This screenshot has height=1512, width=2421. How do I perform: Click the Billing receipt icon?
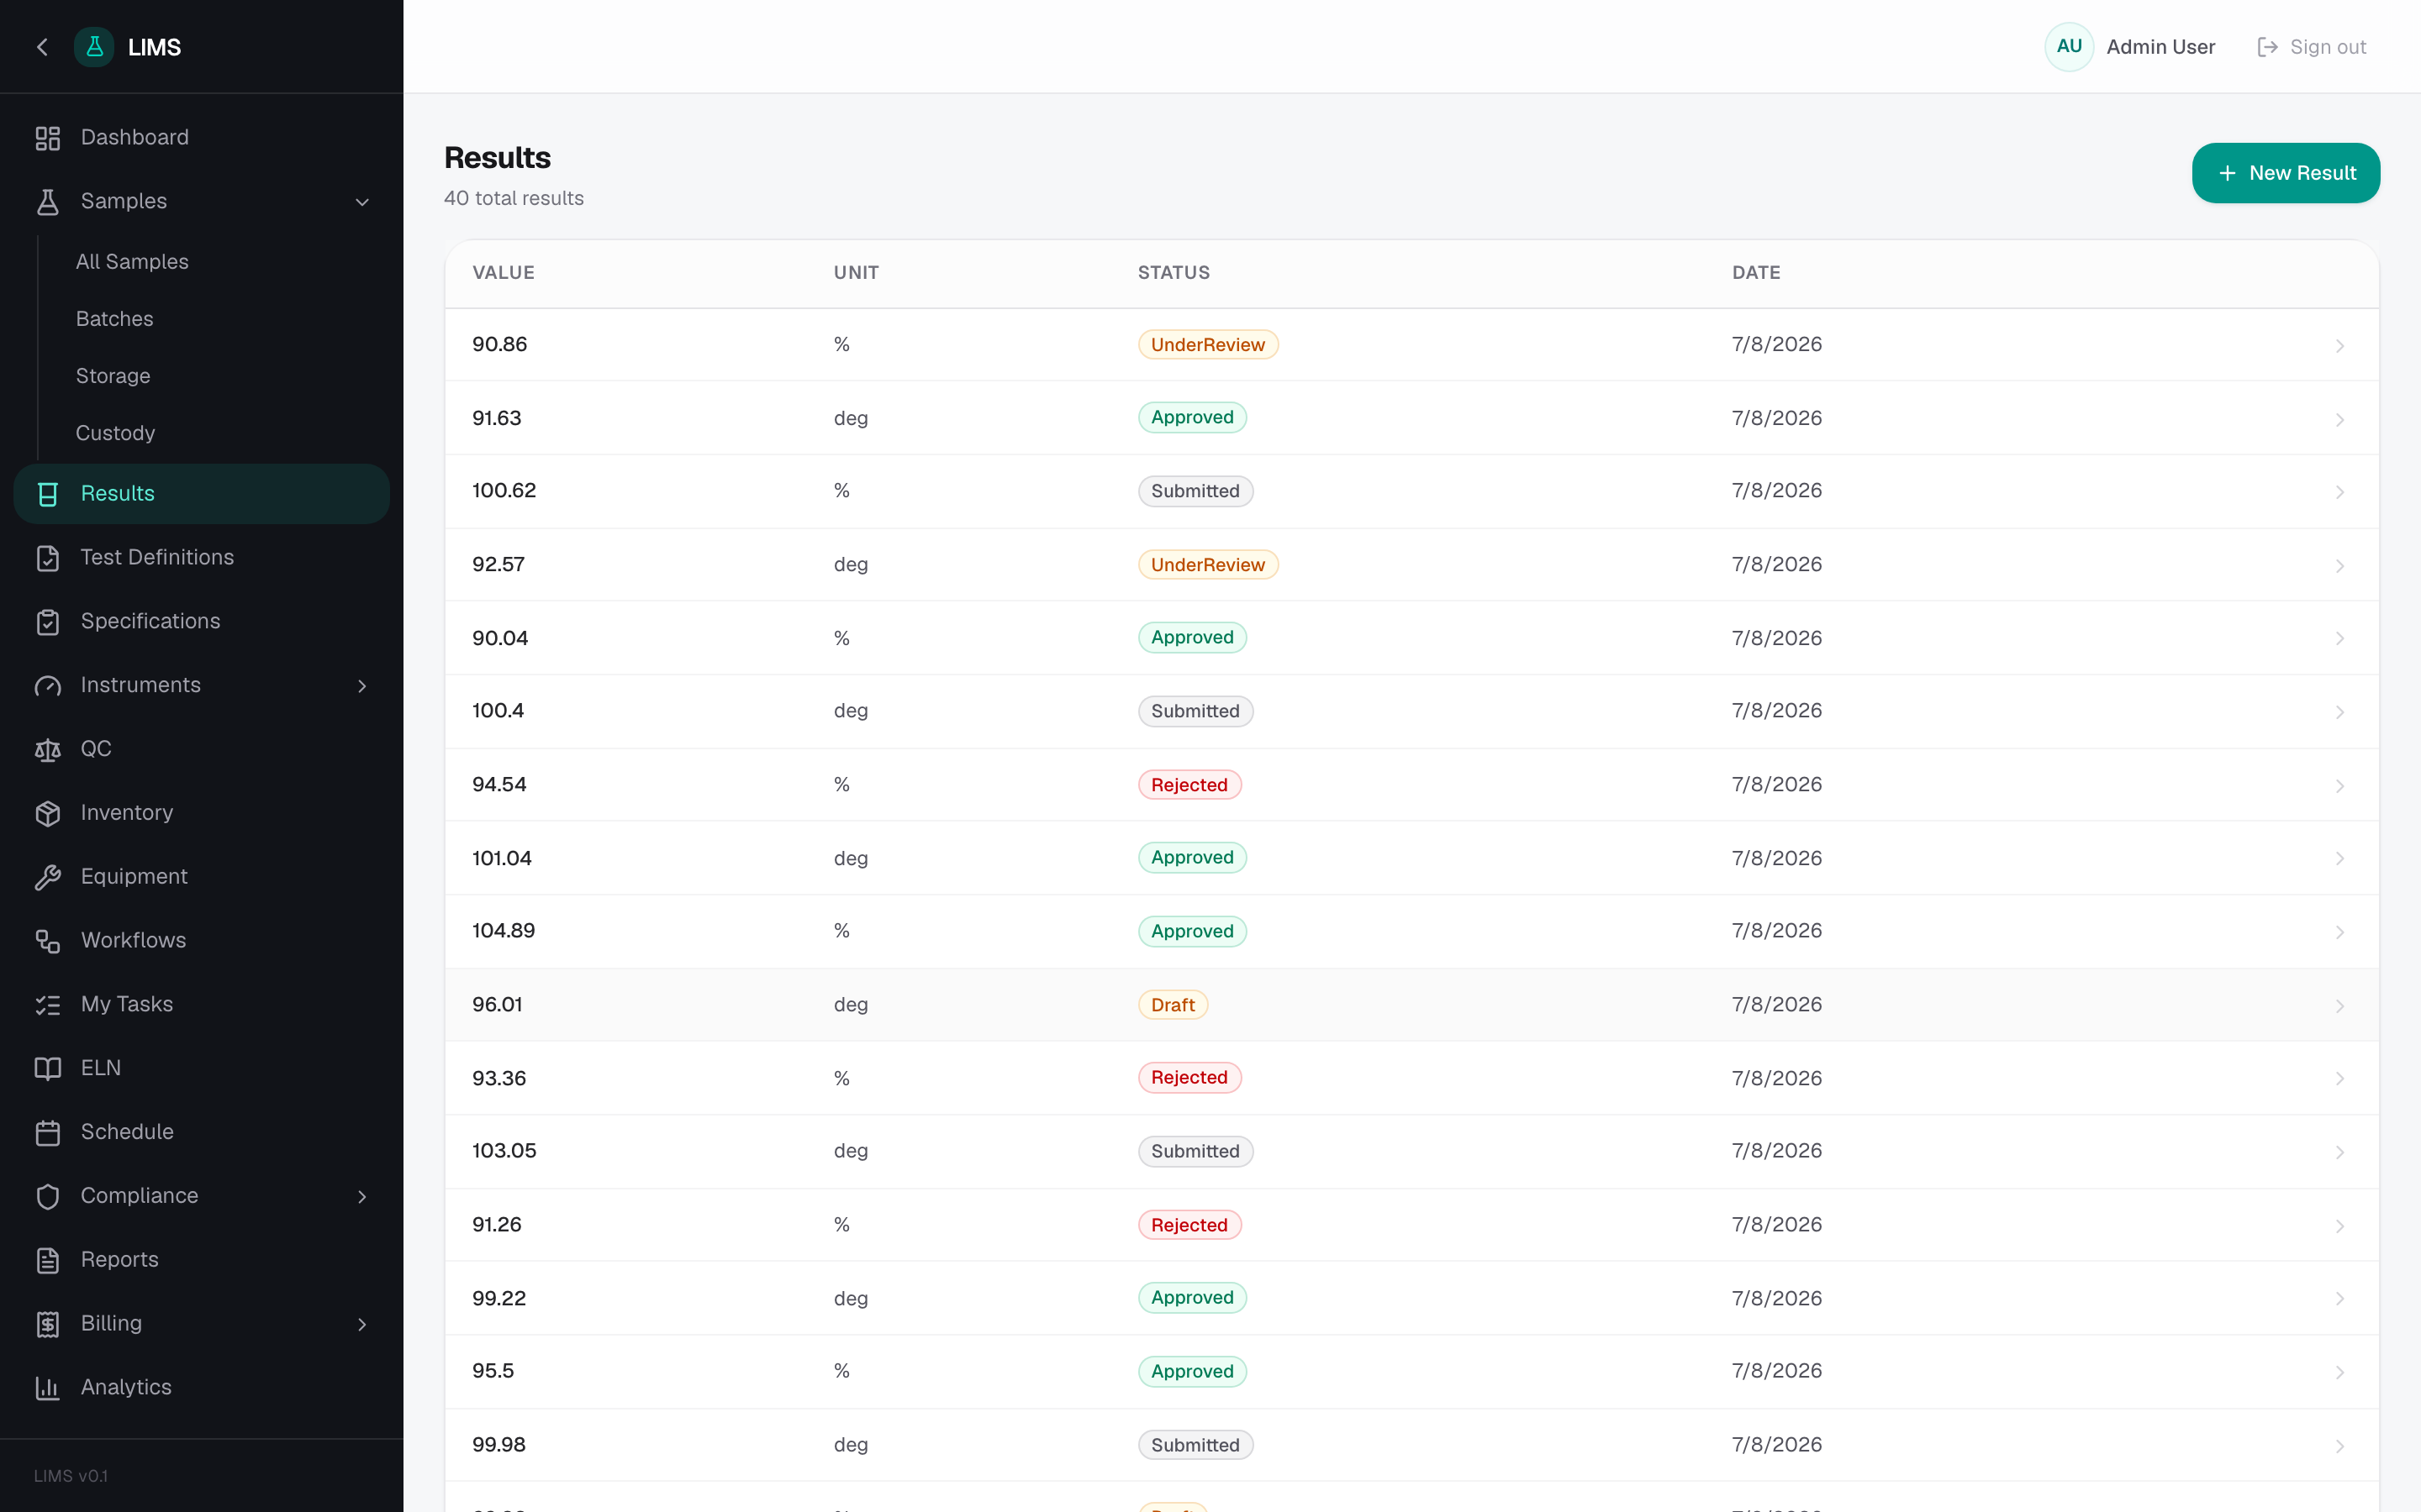tap(48, 1325)
